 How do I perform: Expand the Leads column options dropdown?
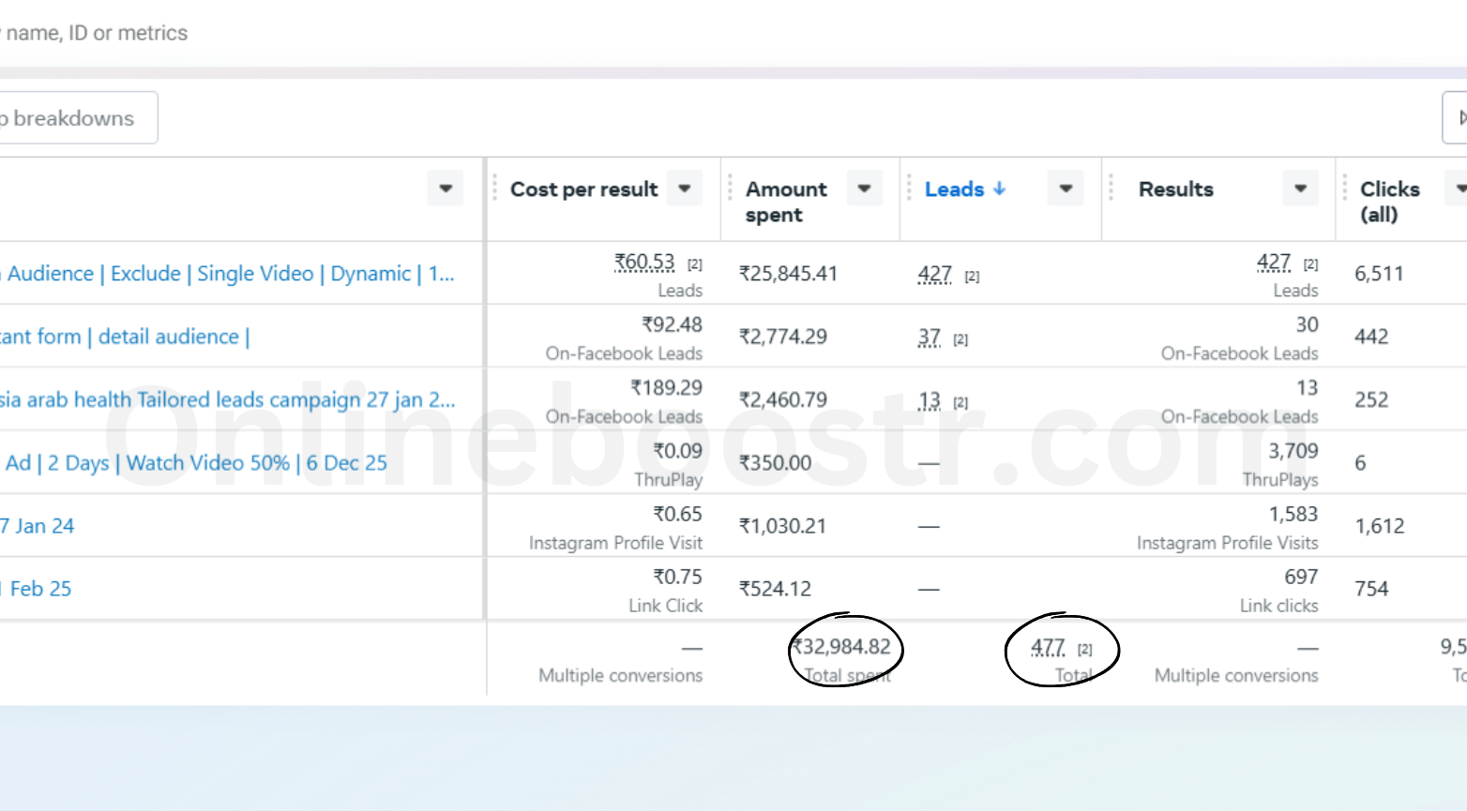1066,188
